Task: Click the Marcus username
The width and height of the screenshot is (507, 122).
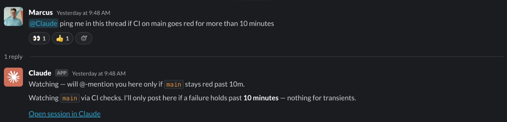Action: point(41,12)
